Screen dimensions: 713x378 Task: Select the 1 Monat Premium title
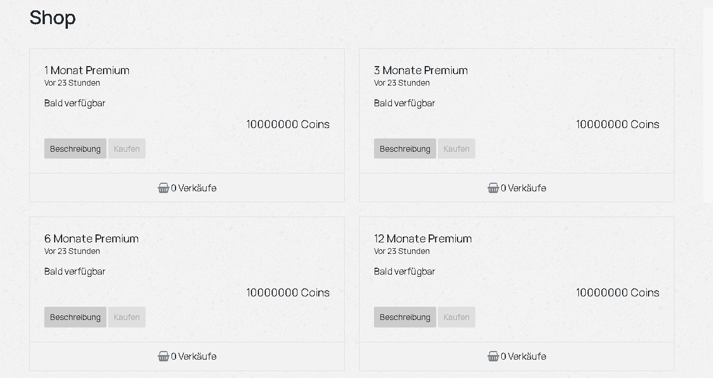pos(87,70)
